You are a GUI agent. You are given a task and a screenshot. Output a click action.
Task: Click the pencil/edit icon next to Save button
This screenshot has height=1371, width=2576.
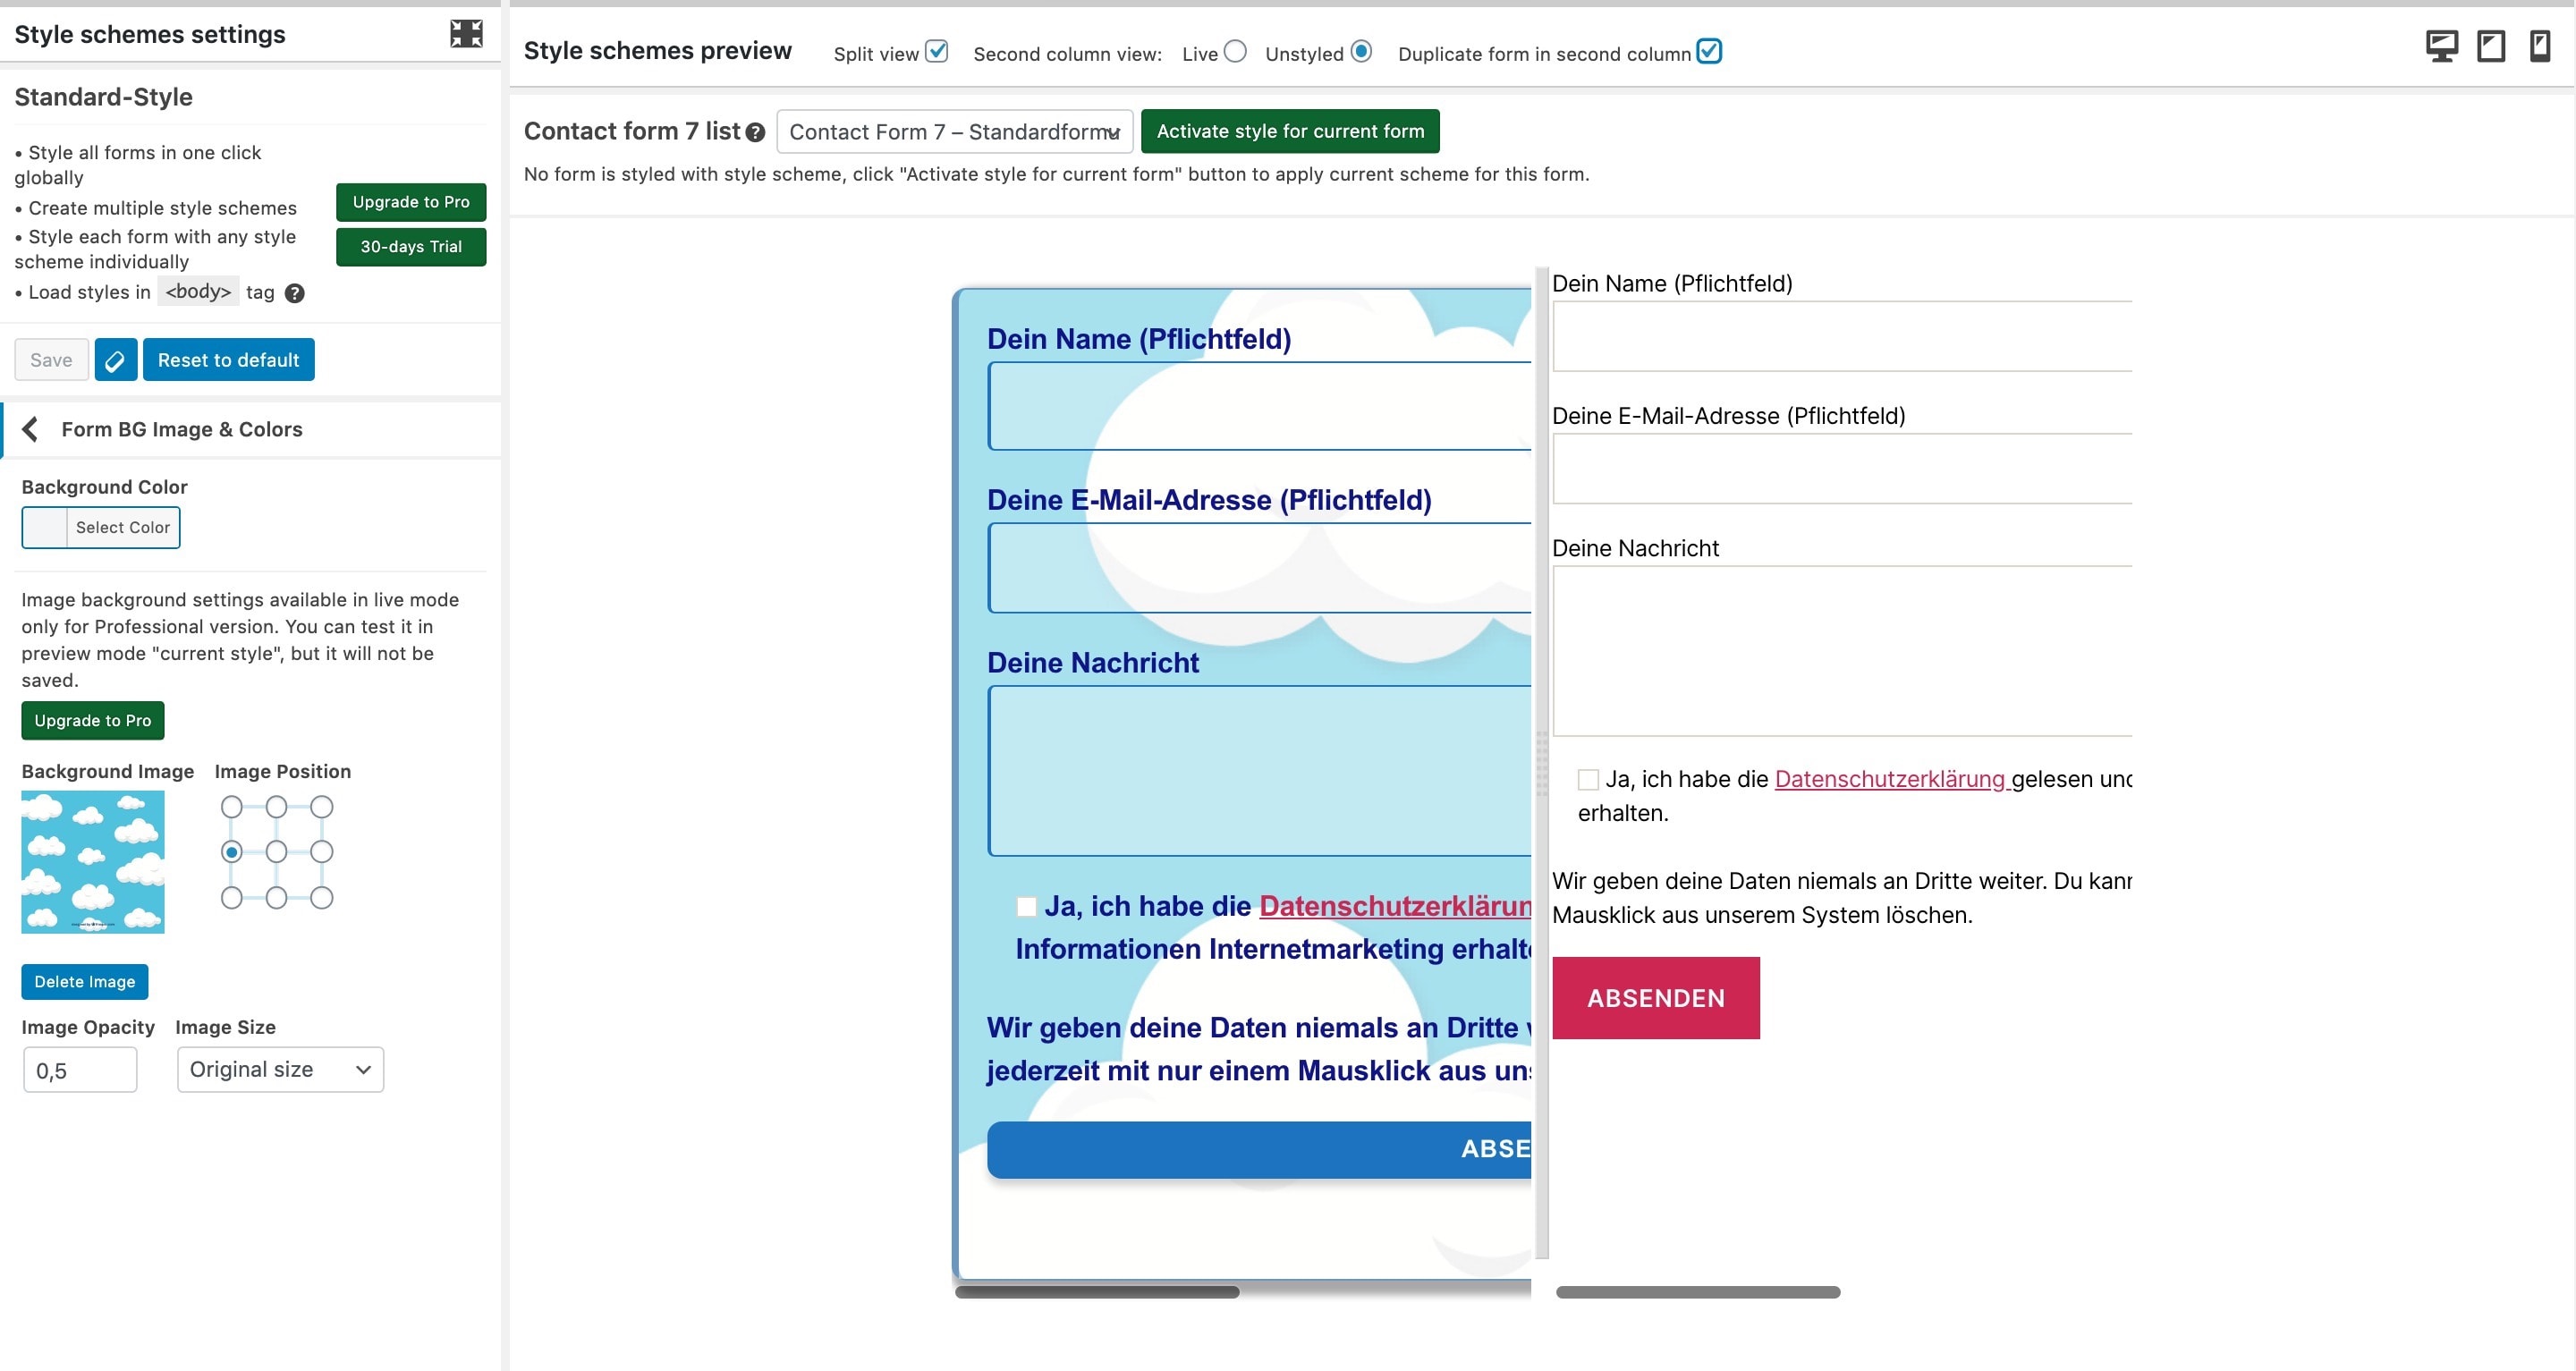point(114,360)
